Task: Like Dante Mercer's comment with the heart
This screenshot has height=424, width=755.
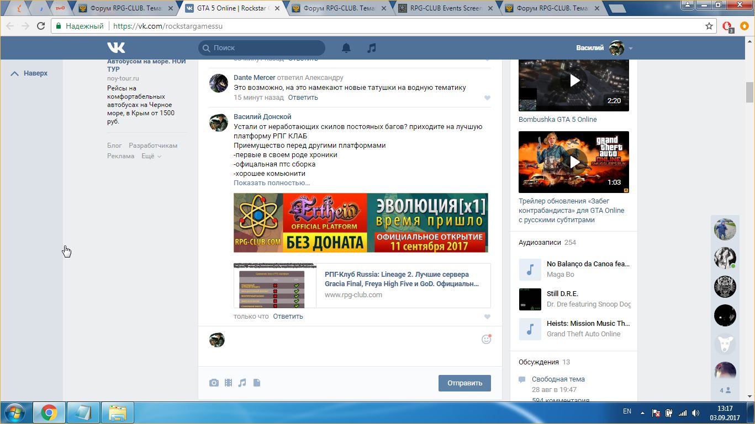Action: tap(487, 98)
